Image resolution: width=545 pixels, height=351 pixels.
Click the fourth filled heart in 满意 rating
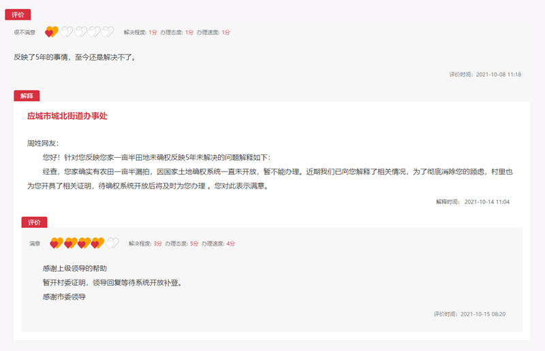click(98, 243)
